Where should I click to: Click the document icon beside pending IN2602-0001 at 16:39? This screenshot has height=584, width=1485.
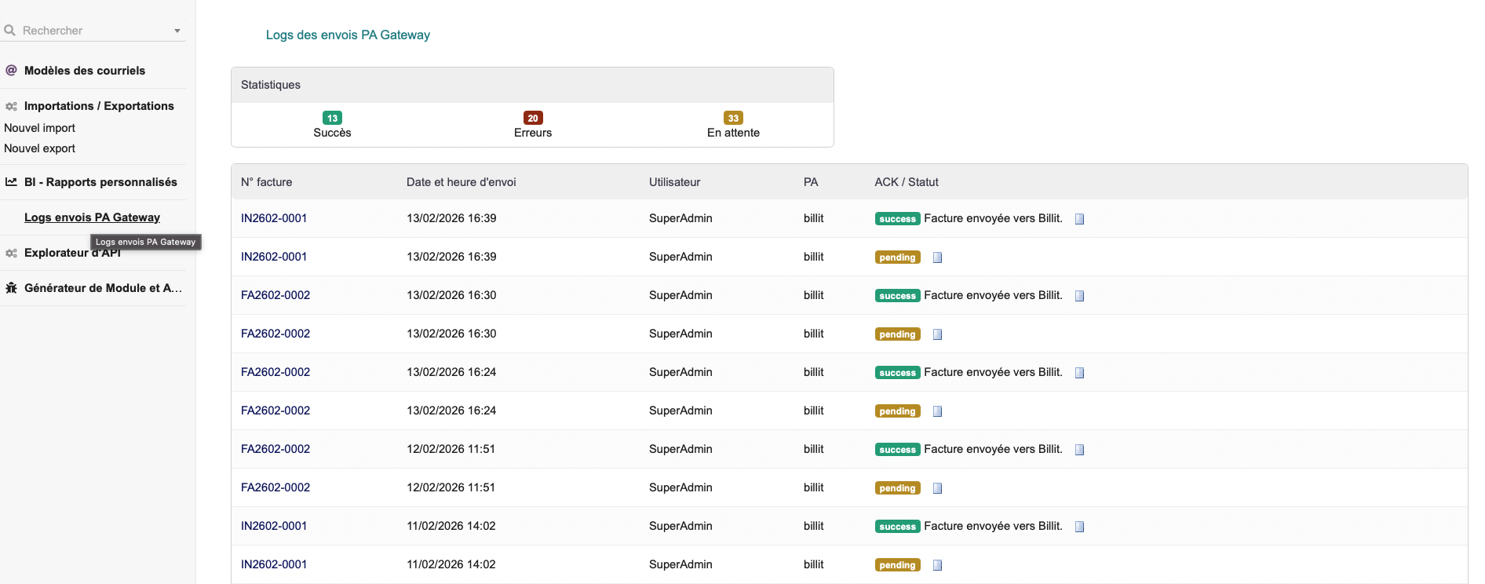(937, 257)
